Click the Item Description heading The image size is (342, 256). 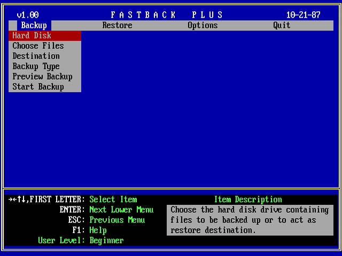(x=248, y=199)
